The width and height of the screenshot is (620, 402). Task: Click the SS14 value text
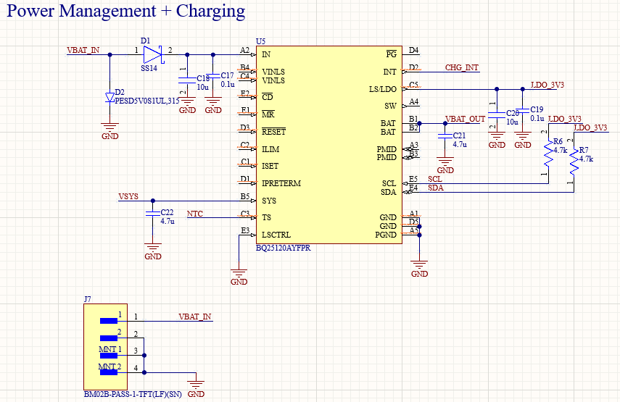(x=149, y=68)
